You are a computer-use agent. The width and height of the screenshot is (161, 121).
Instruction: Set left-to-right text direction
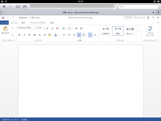pyautogui.click(x=90, y=35)
